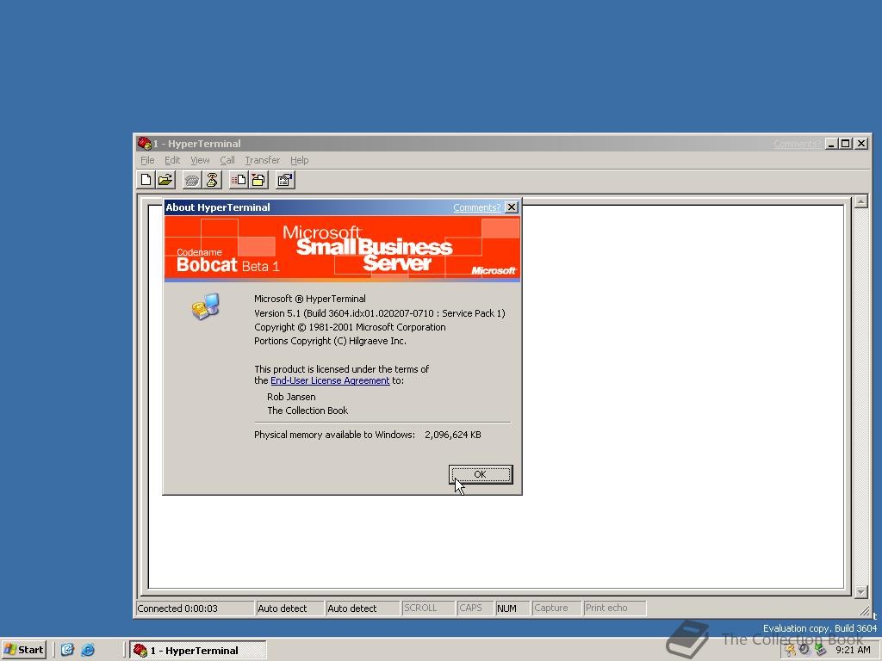Click the Connected 0:00:03 status field
The width and height of the screenshot is (882, 661).
coord(195,608)
